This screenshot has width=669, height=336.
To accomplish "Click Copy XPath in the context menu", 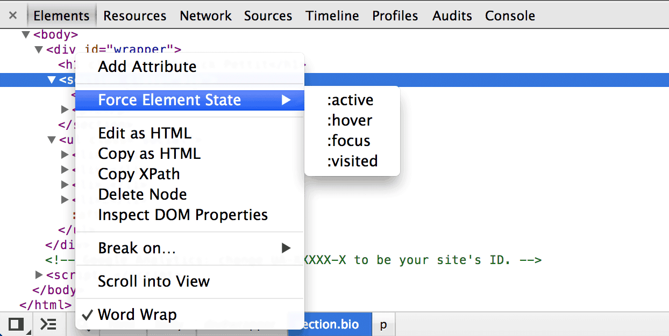I will coord(138,173).
